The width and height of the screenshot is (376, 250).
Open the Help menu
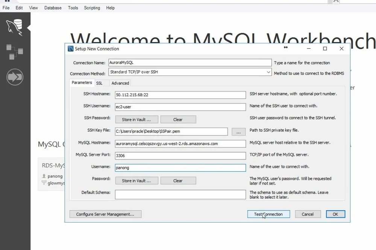[110, 8]
